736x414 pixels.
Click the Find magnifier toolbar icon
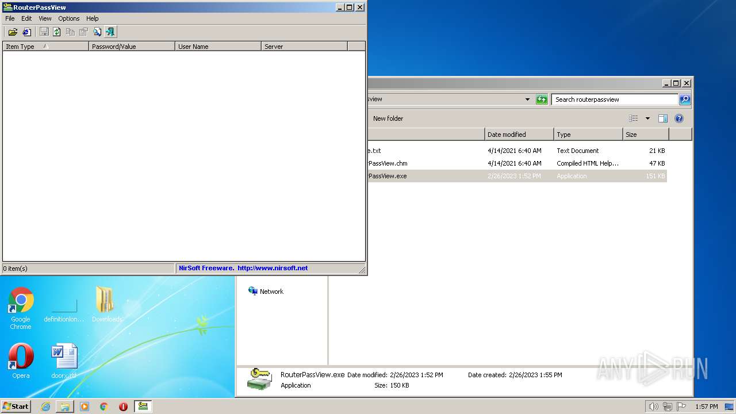(97, 32)
